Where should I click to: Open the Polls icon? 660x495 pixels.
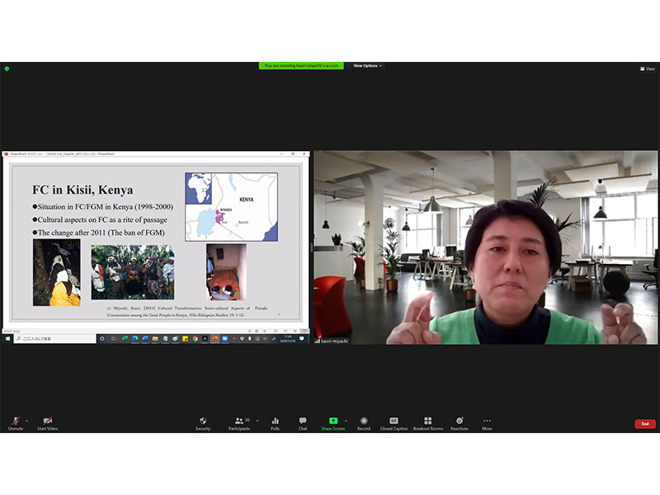tap(275, 422)
